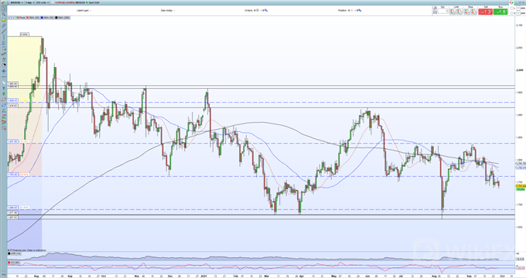Open the trading settings wrench icon
This screenshot has height=278, width=526.
point(435,8)
